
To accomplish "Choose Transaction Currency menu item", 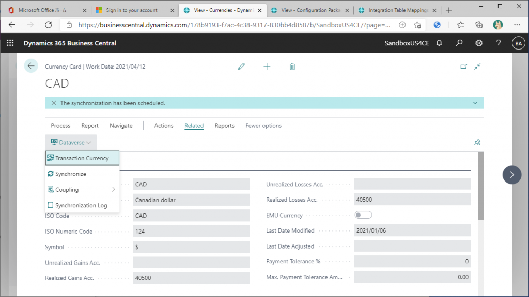I will click(x=82, y=158).
